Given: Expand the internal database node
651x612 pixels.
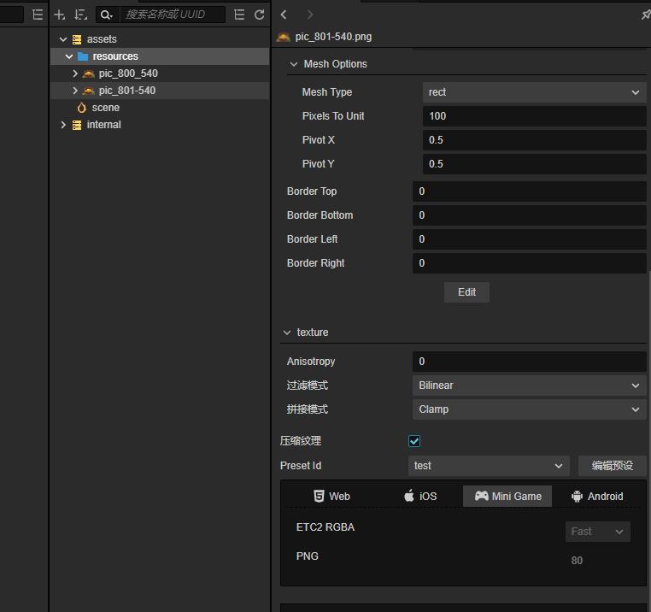Looking at the screenshot, I should 63,125.
